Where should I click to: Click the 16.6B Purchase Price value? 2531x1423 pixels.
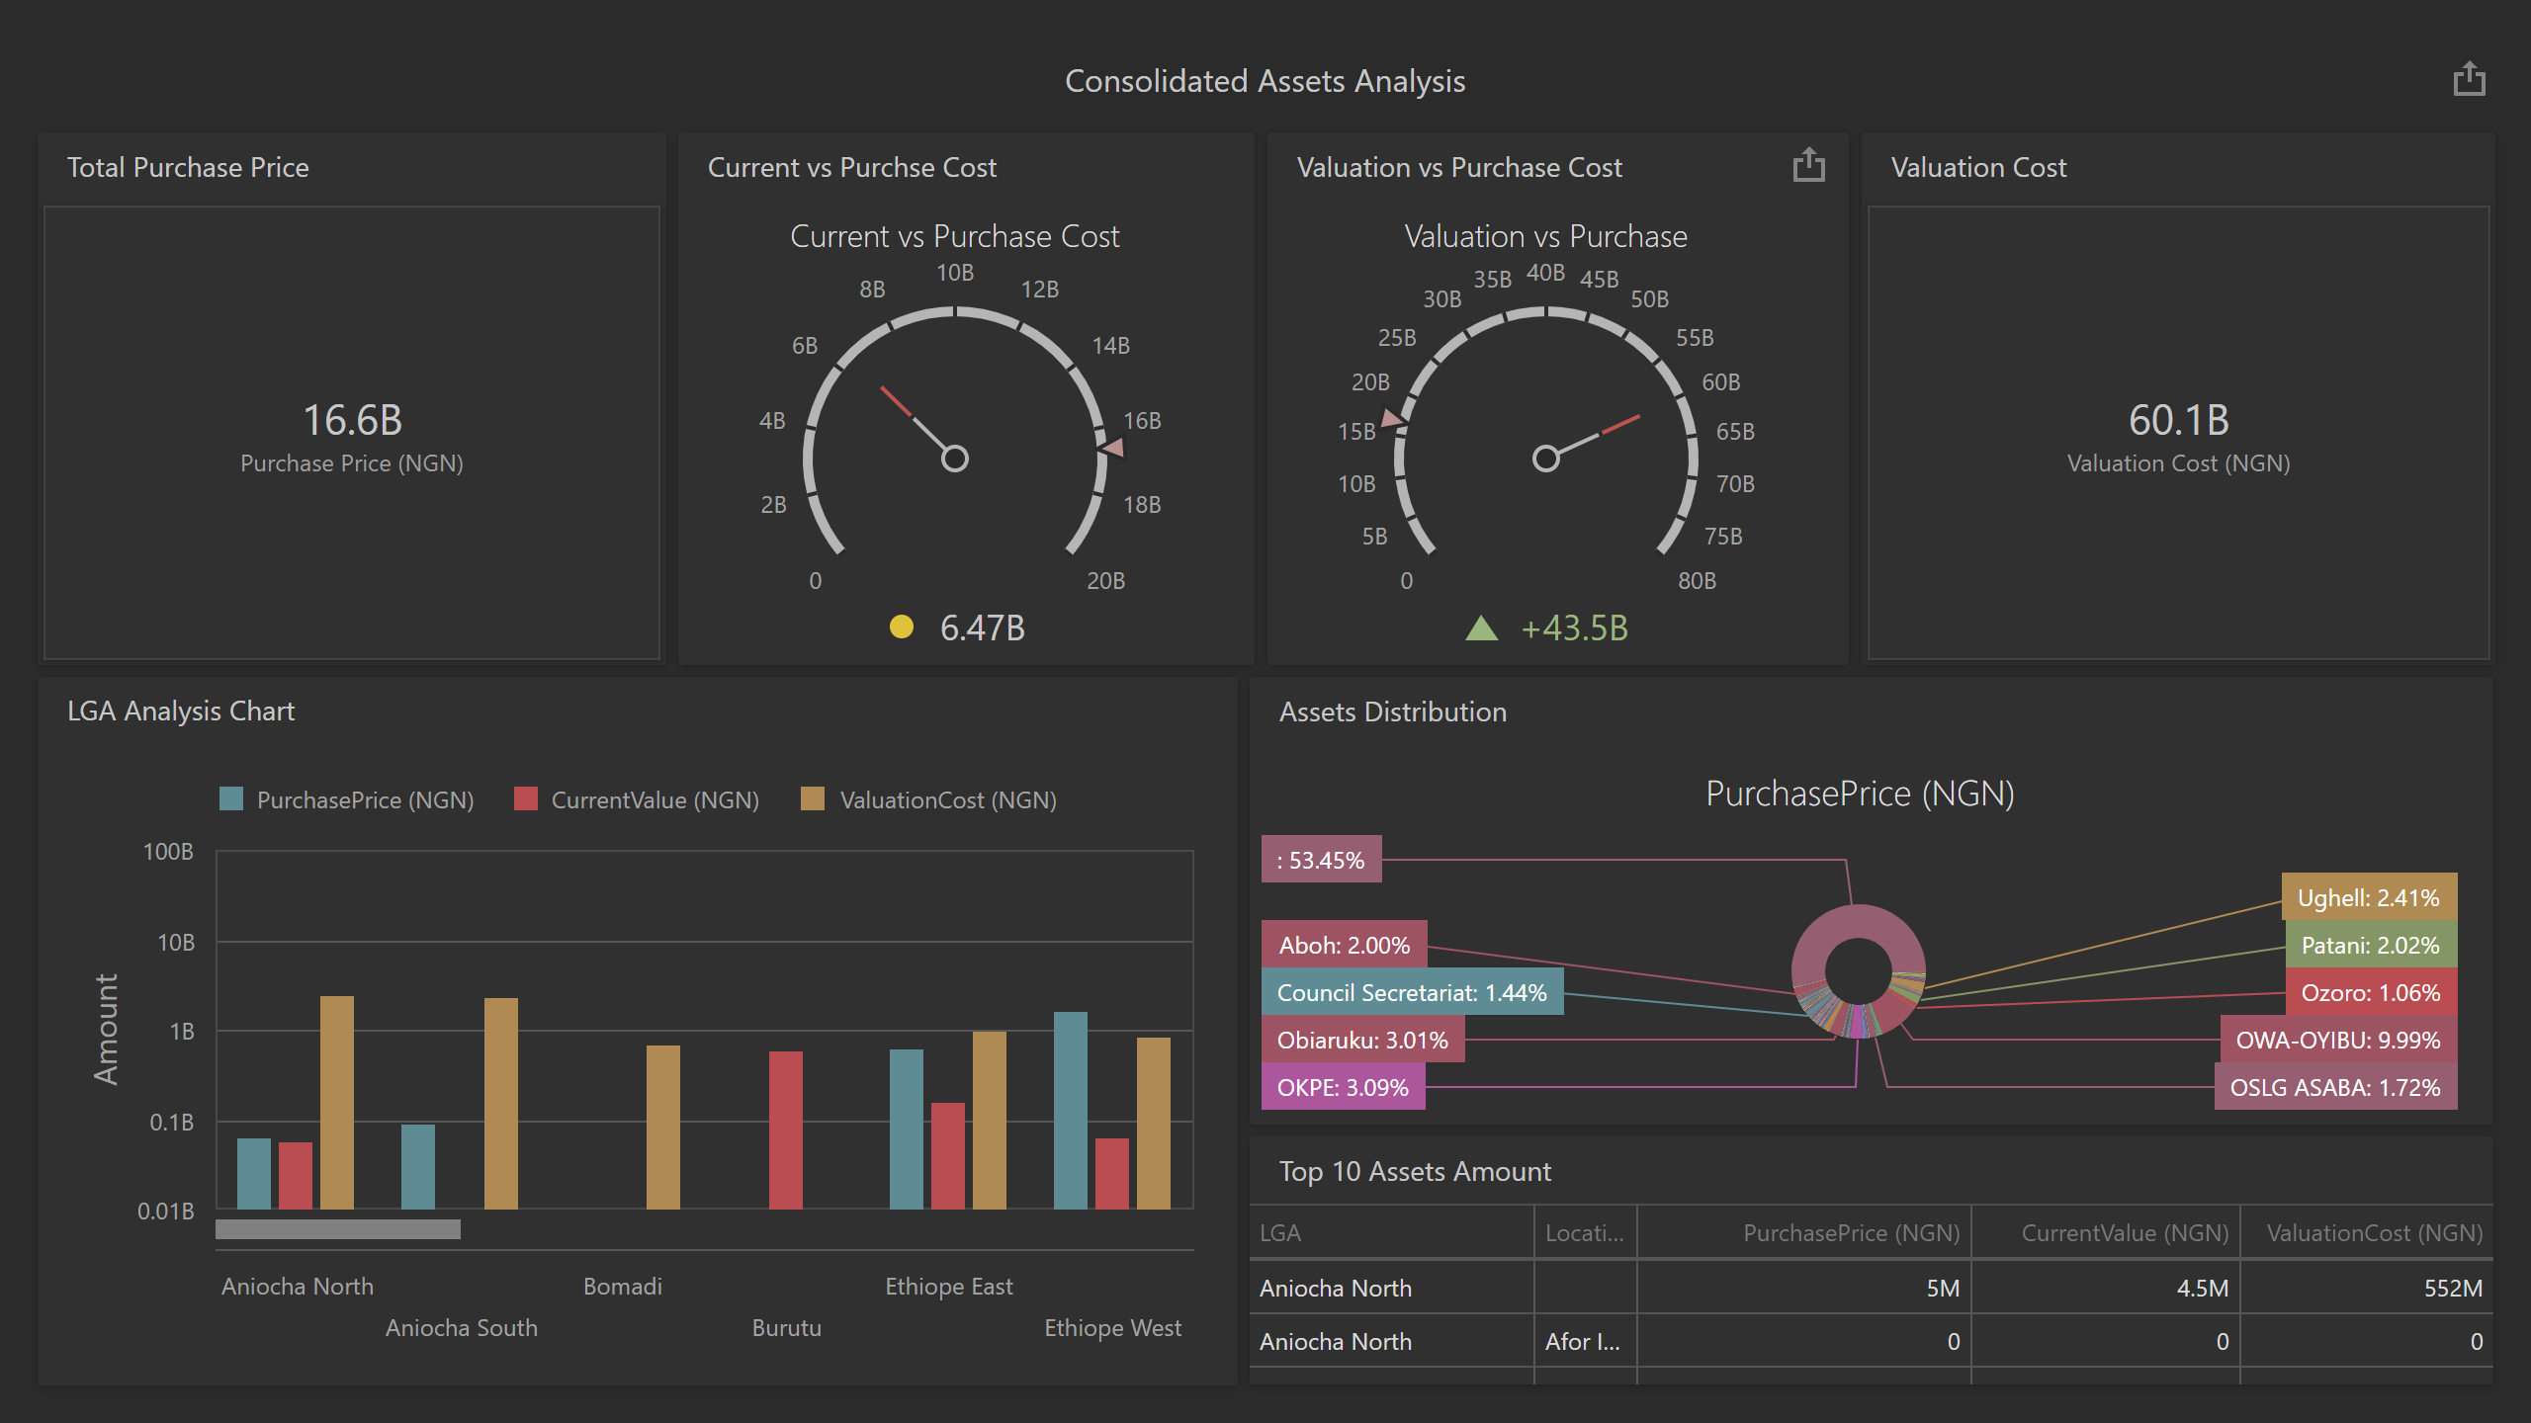pos(352,419)
